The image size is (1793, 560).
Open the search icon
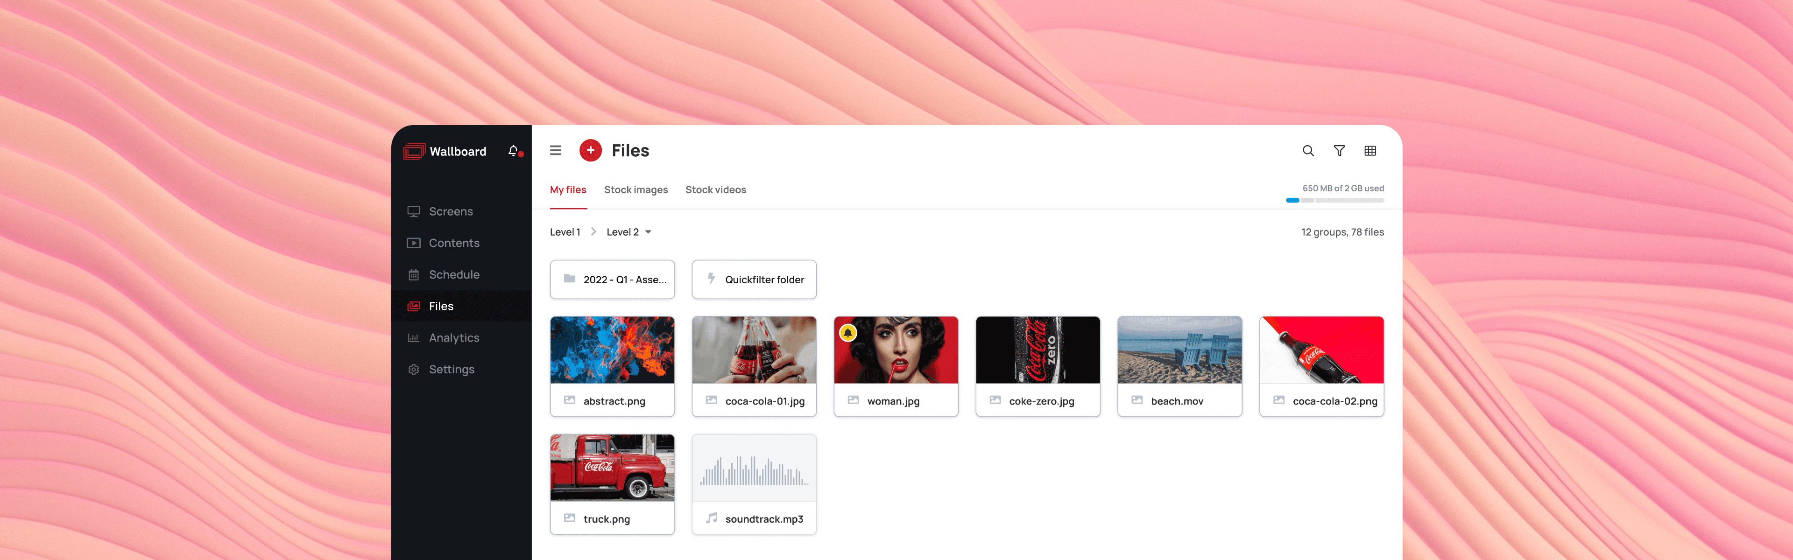(x=1308, y=151)
